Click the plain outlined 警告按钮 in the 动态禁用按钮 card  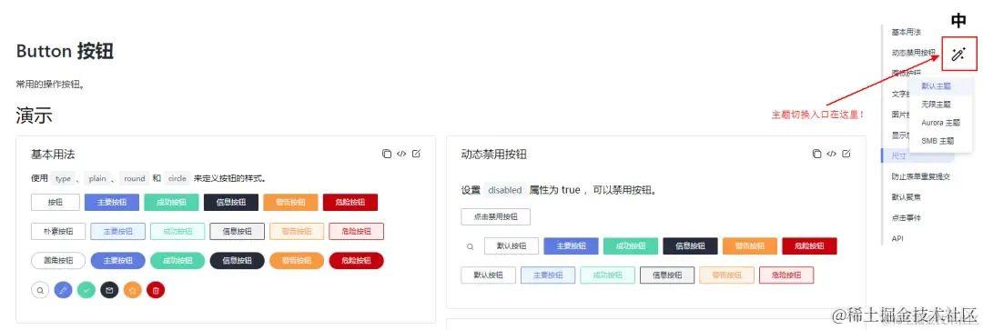[726, 275]
